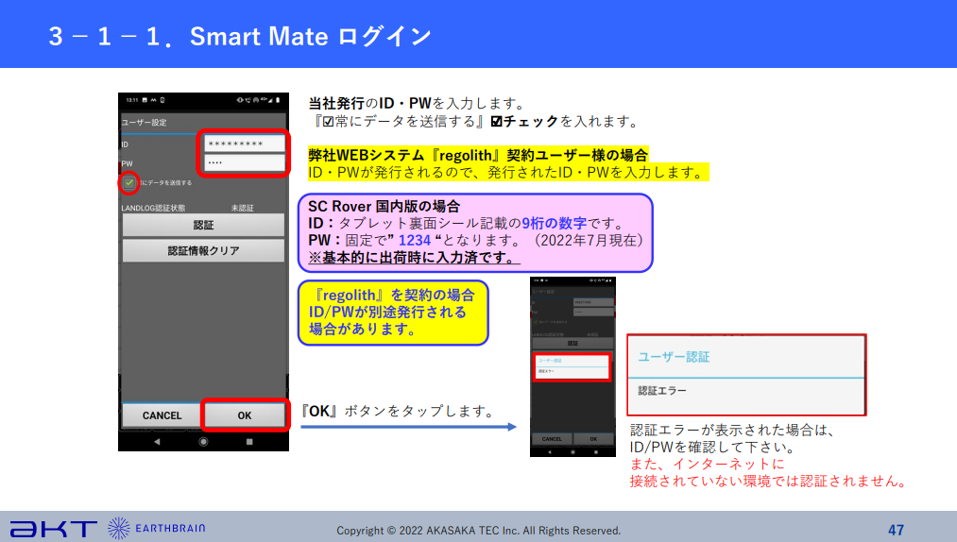Toggle the always-send-data checkbox
Image resolution: width=957 pixels, height=542 pixels.
pos(128,182)
